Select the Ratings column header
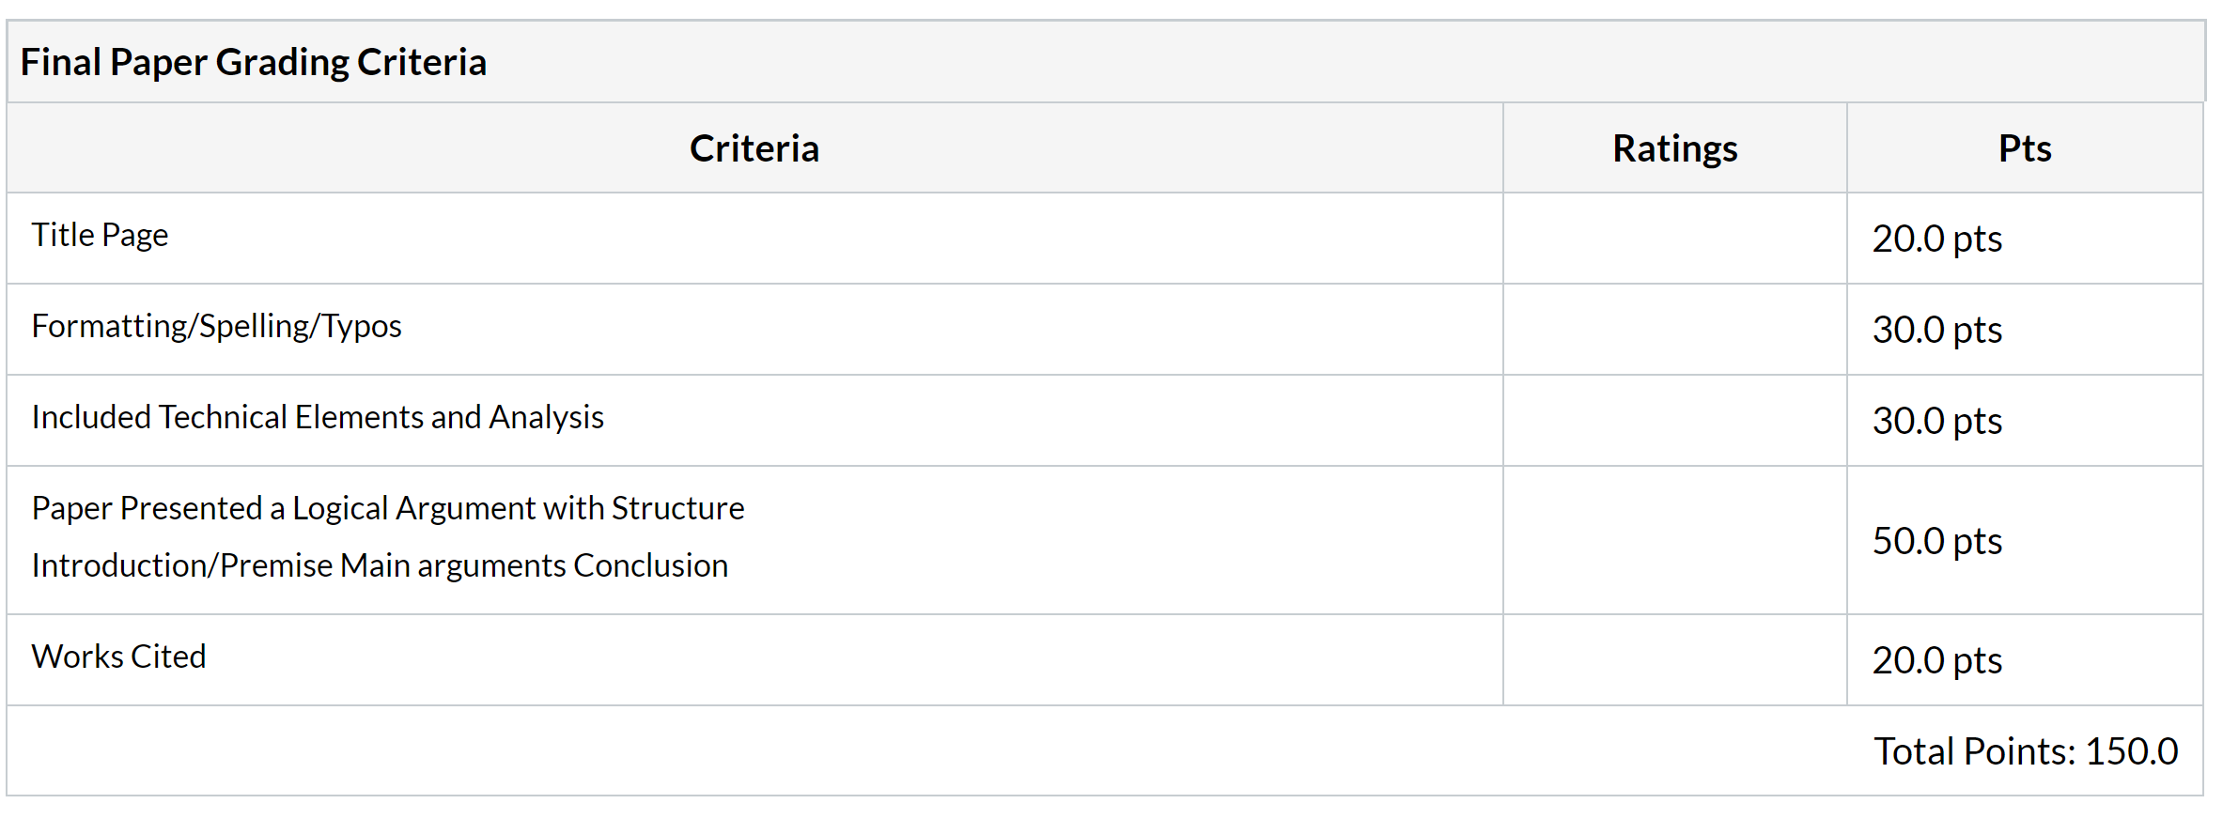The image size is (2223, 819). [1675, 148]
